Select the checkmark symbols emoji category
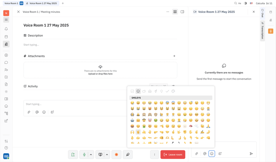The image size is (276, 162). [x=167, y=91]
